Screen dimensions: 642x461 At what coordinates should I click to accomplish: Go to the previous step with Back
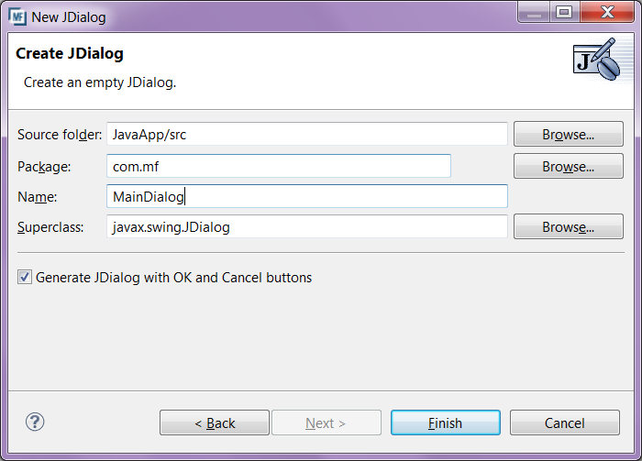point(215,423)
